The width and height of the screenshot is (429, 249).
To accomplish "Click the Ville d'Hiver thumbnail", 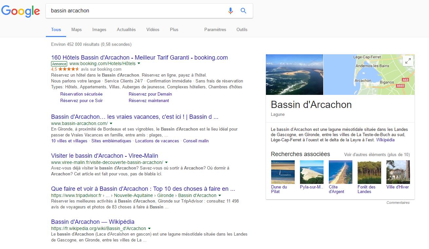I will [398, 172].
